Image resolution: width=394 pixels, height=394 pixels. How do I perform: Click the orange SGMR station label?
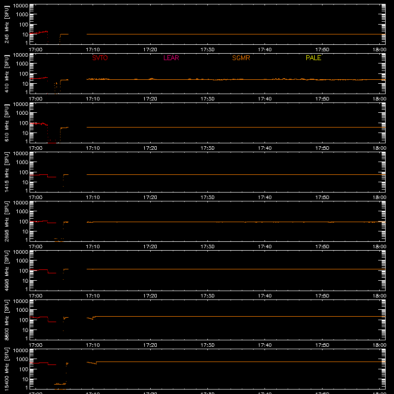[x=241, y=58]
